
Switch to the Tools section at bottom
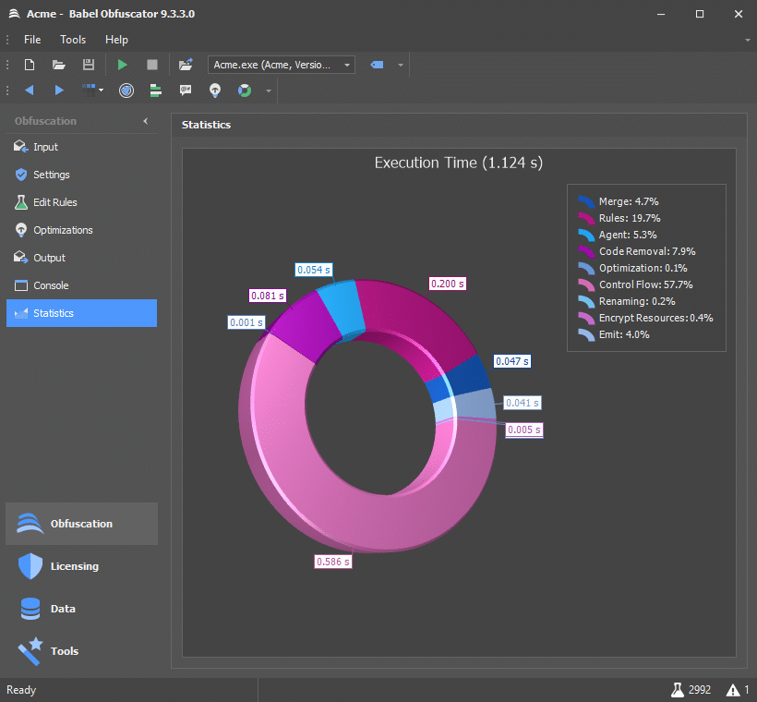pos(81,651)
